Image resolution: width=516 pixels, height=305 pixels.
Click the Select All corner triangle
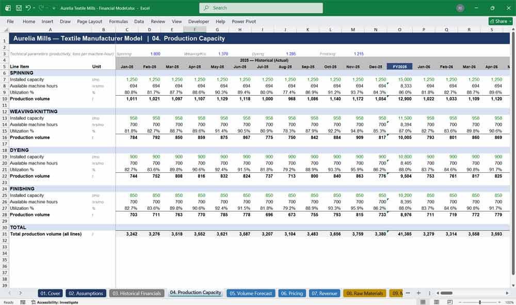point(6,30)
